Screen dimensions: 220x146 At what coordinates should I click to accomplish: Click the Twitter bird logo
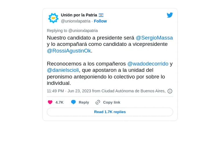[170, 15]
